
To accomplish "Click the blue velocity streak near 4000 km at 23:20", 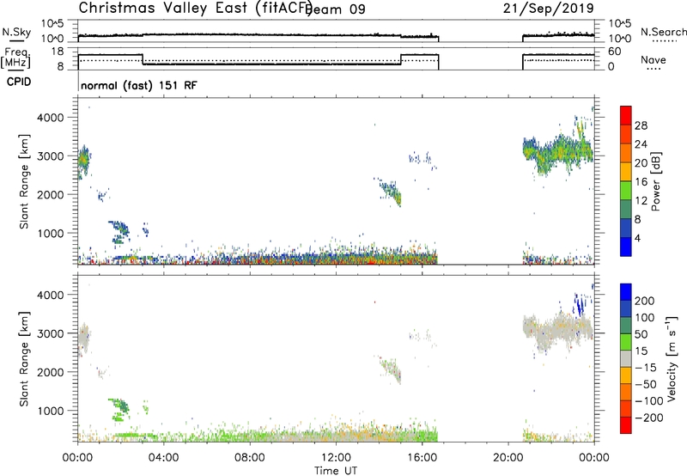I will coord(580,304).
